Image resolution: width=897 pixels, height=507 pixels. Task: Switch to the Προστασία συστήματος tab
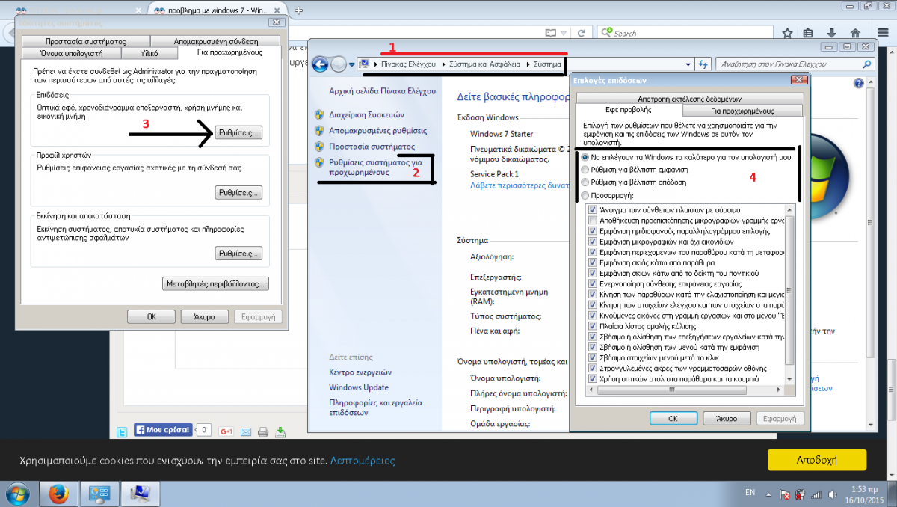click(85, 42)
